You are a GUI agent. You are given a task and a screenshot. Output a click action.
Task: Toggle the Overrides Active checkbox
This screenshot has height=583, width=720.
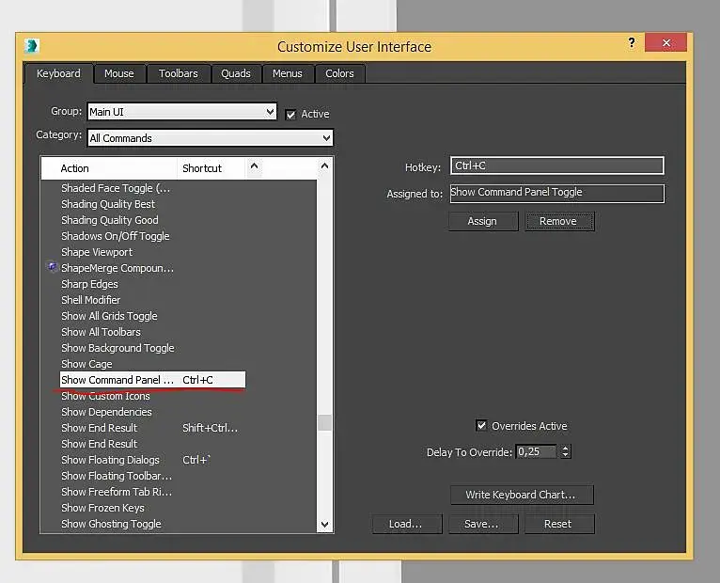point(480,425)
